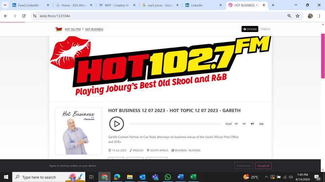Open the Windows Start menu
The height and width of the screenshot is (182, 325).
pos(6,177)
